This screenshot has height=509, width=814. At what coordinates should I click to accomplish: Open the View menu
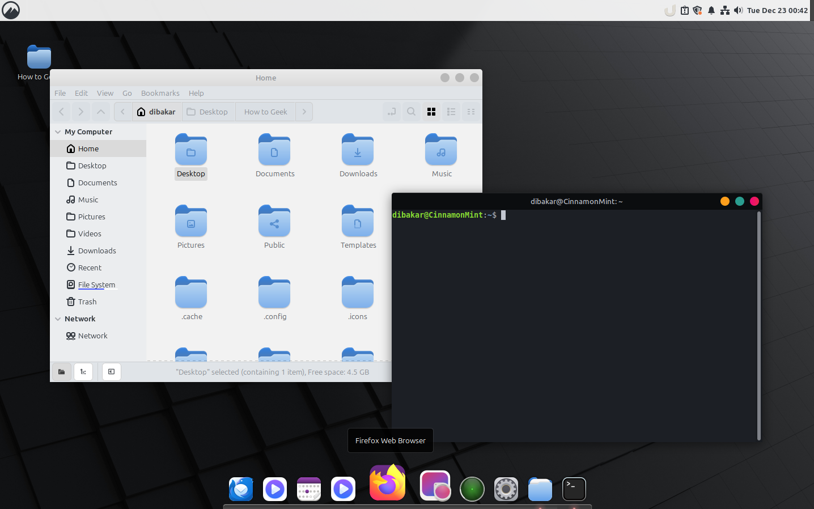[105, 93]
